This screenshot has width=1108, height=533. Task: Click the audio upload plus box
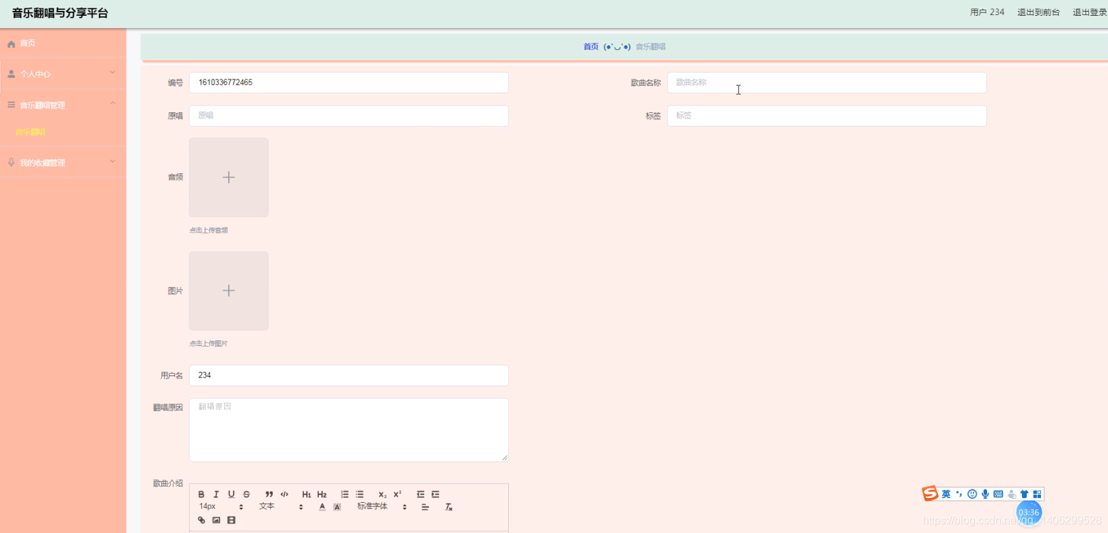click(x=229, y=178)
